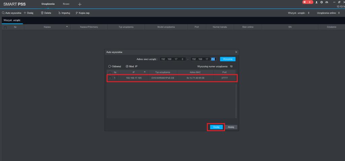Screen dimensions: 345x161
Task: Refresh results with Odśwież
Action: [115, 66]
